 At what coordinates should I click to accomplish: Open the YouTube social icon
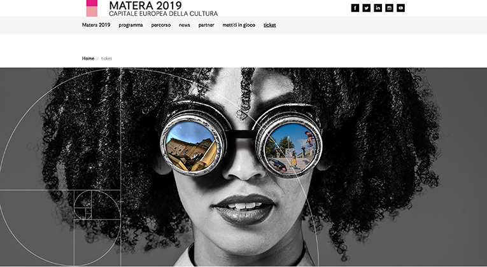(x=400, y=8)
